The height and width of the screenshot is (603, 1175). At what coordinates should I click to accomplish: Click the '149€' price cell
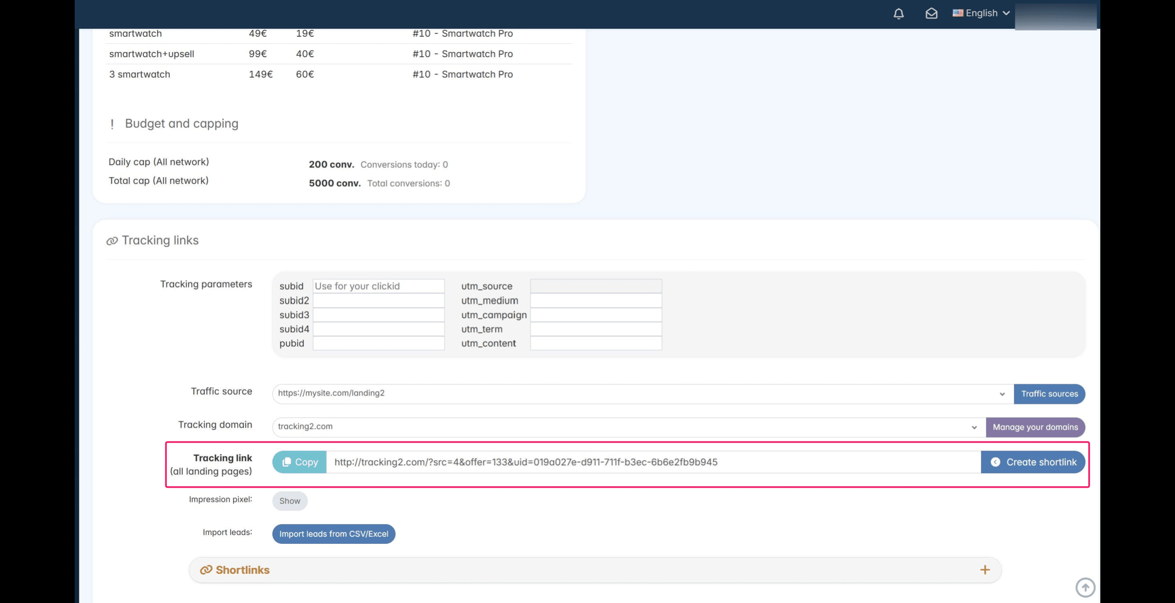260,74
